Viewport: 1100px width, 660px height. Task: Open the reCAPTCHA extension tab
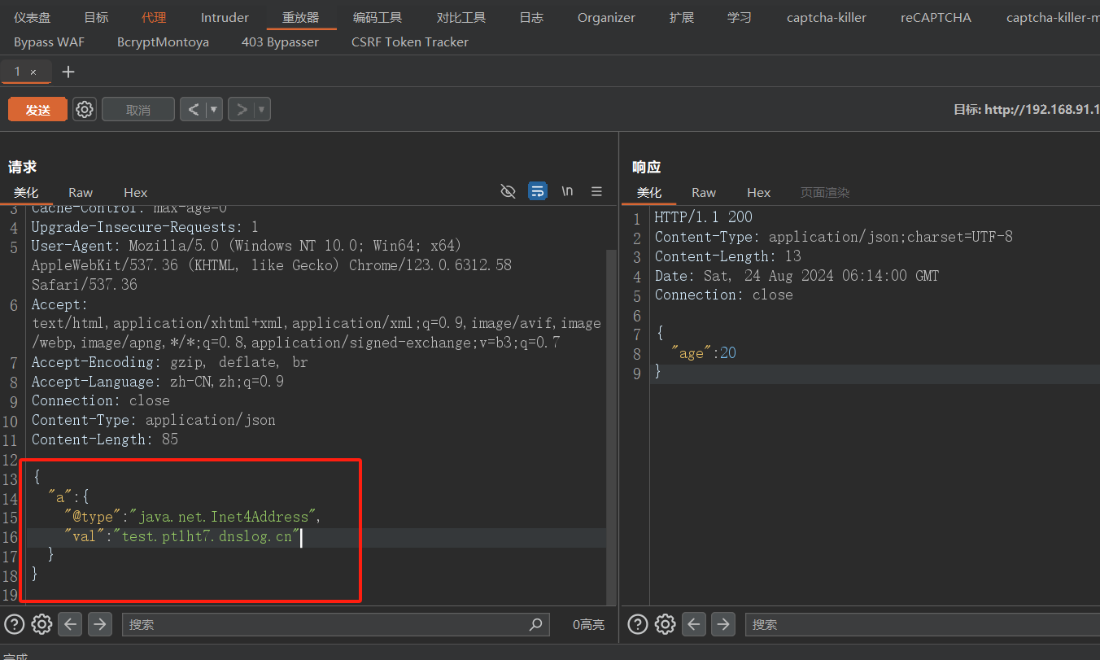pyautogui.click(x=936, y=17)
